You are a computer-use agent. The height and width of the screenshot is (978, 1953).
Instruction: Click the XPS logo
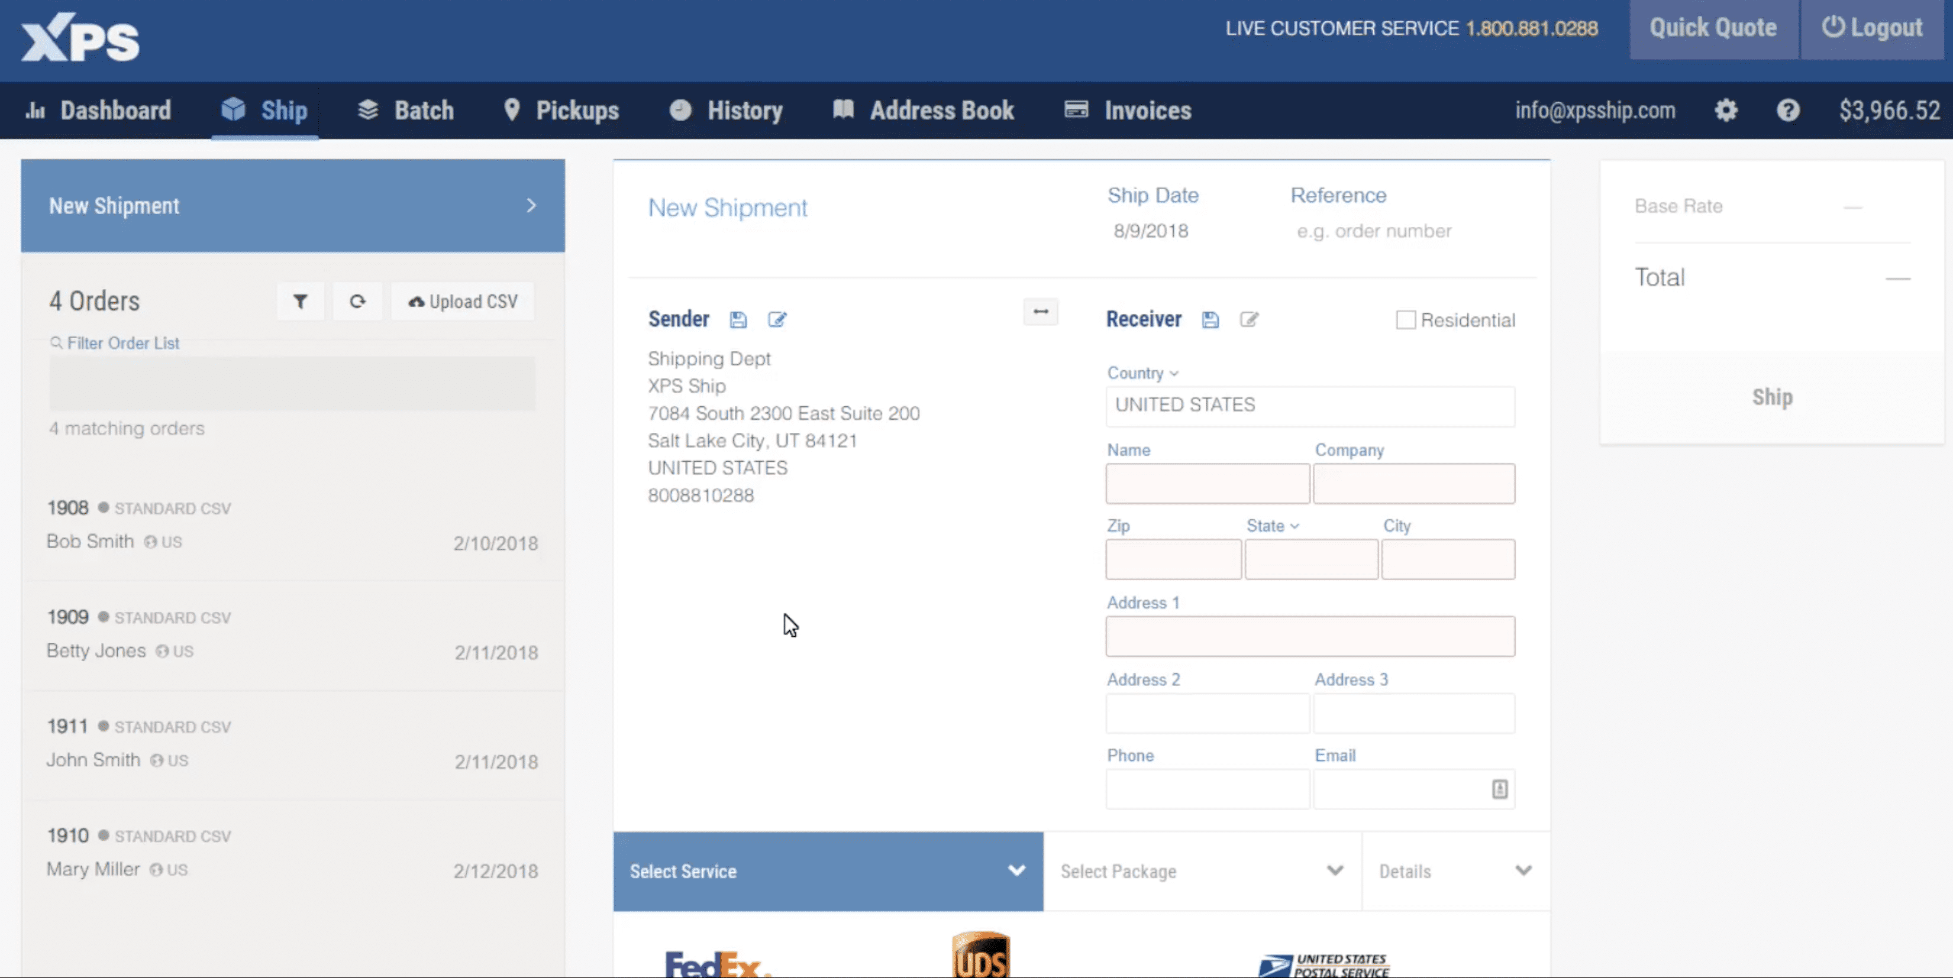point(80,37)
